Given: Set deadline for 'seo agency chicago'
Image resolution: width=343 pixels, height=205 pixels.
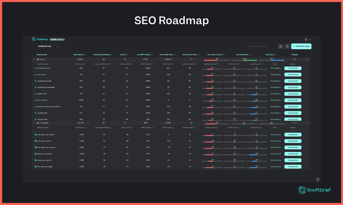Looking at the screenshot, I should 275,167.
